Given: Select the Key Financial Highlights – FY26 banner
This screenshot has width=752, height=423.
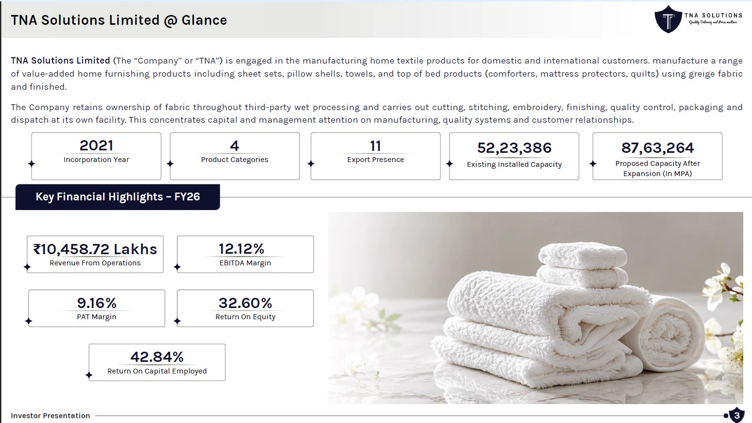Looking at the screenshot, I should coord(118,197).
